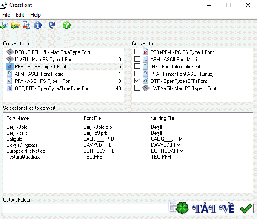257x219 pixels.
Task: Click the convert fonts toolbar icon
Action: coord(26,26)
